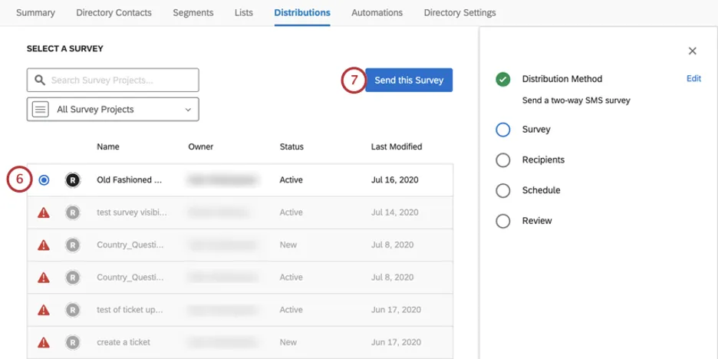Click owner avatar on Old Fashioned row
The image size is (718, 359).
(x=72, y=180)
